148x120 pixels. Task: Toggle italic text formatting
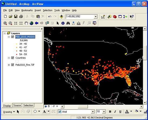point(115,112)
